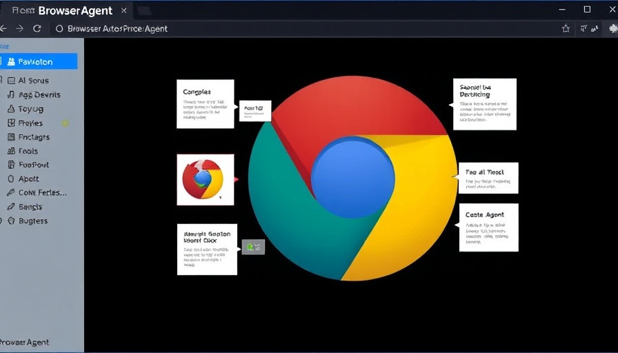The height and width of the screenshot is (353, 618).
Task: Click the link icon beside Semgis
Action: point(11,207)
